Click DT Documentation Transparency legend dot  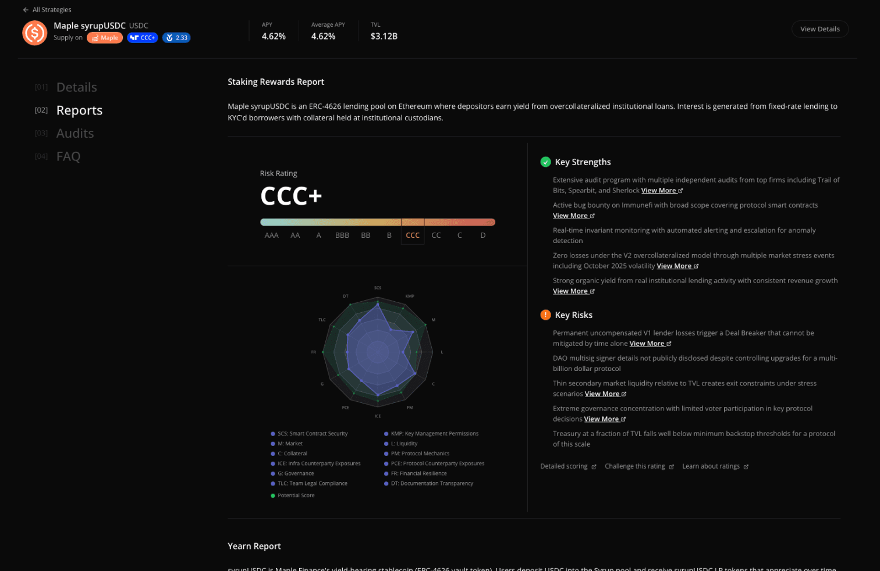[x=386, y=483]
